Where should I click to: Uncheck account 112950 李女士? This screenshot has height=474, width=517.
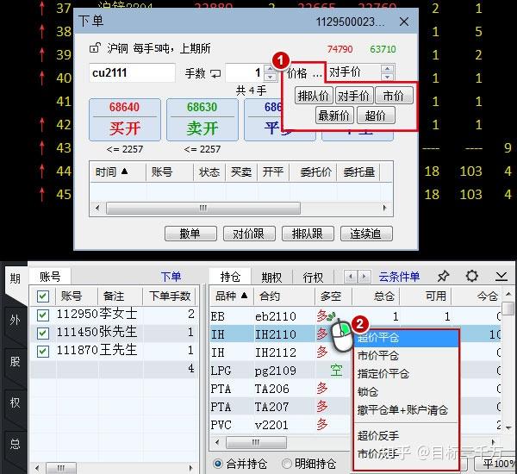[43, 315]
